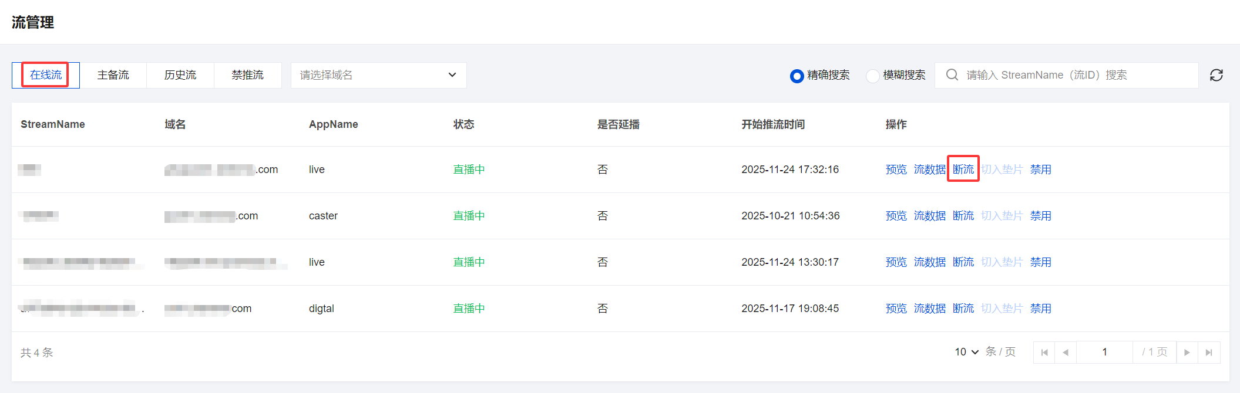The width and height of the screenshot is (1240, 393).
Task: Open 流数据 for the digtal stream
Action: pyautogui.click(x=929, y=309)
